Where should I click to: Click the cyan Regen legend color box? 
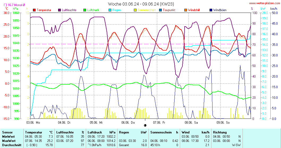110,10
